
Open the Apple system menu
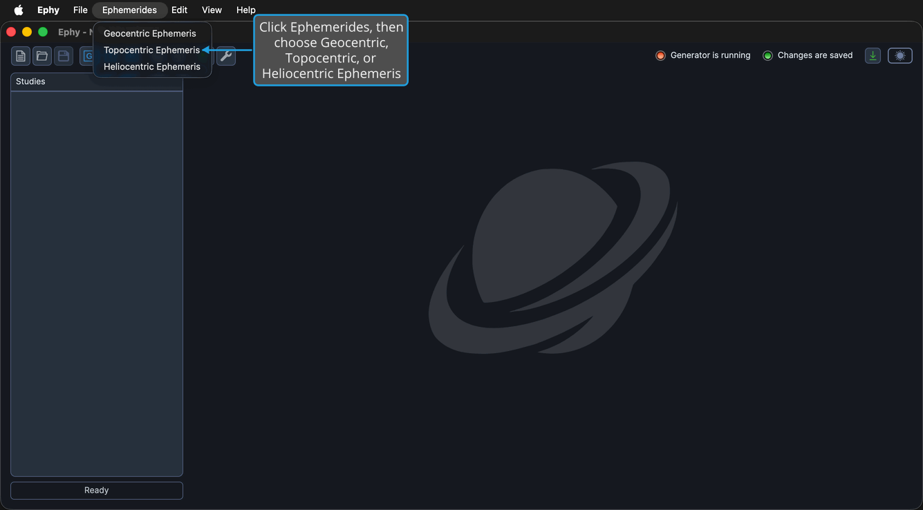pyautogui.click(x=19, y=10)
